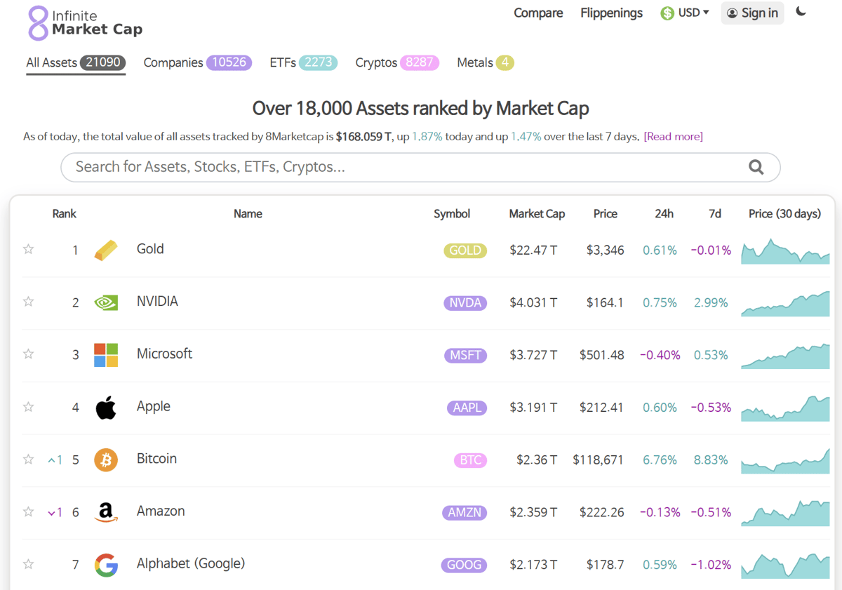Viewport: 842px width, 590px height.
Task: Expand the Read more text
Action: coord(673,137)
